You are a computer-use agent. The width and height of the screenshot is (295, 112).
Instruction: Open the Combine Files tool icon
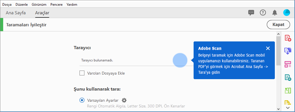tap(288, 51)
